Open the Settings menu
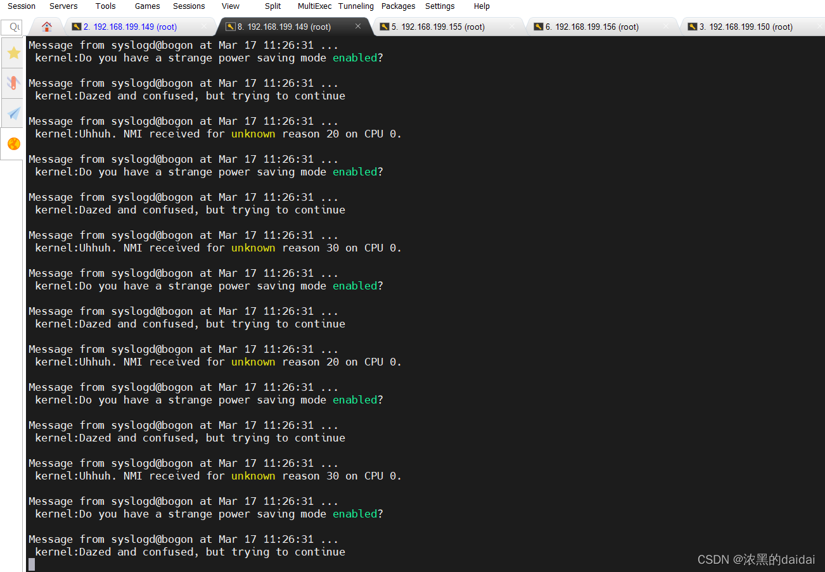Image resolution: width=825 pixels, height=572 pixels. [440, 6]
